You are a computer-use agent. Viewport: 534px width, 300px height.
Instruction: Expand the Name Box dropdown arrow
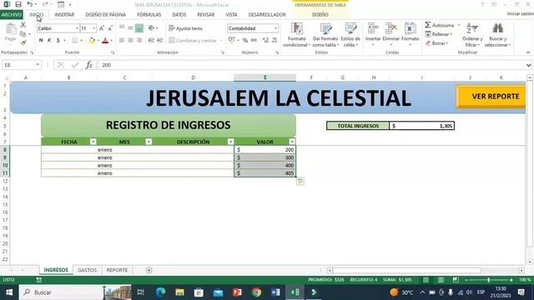(x=38, y=65)
